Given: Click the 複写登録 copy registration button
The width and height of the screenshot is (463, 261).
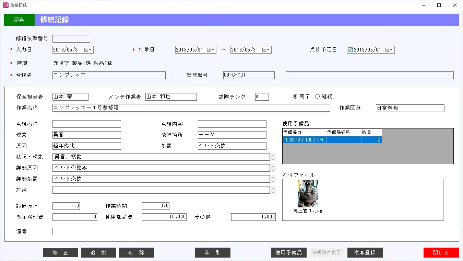Looking at the screenshot, I should (365, 252).
